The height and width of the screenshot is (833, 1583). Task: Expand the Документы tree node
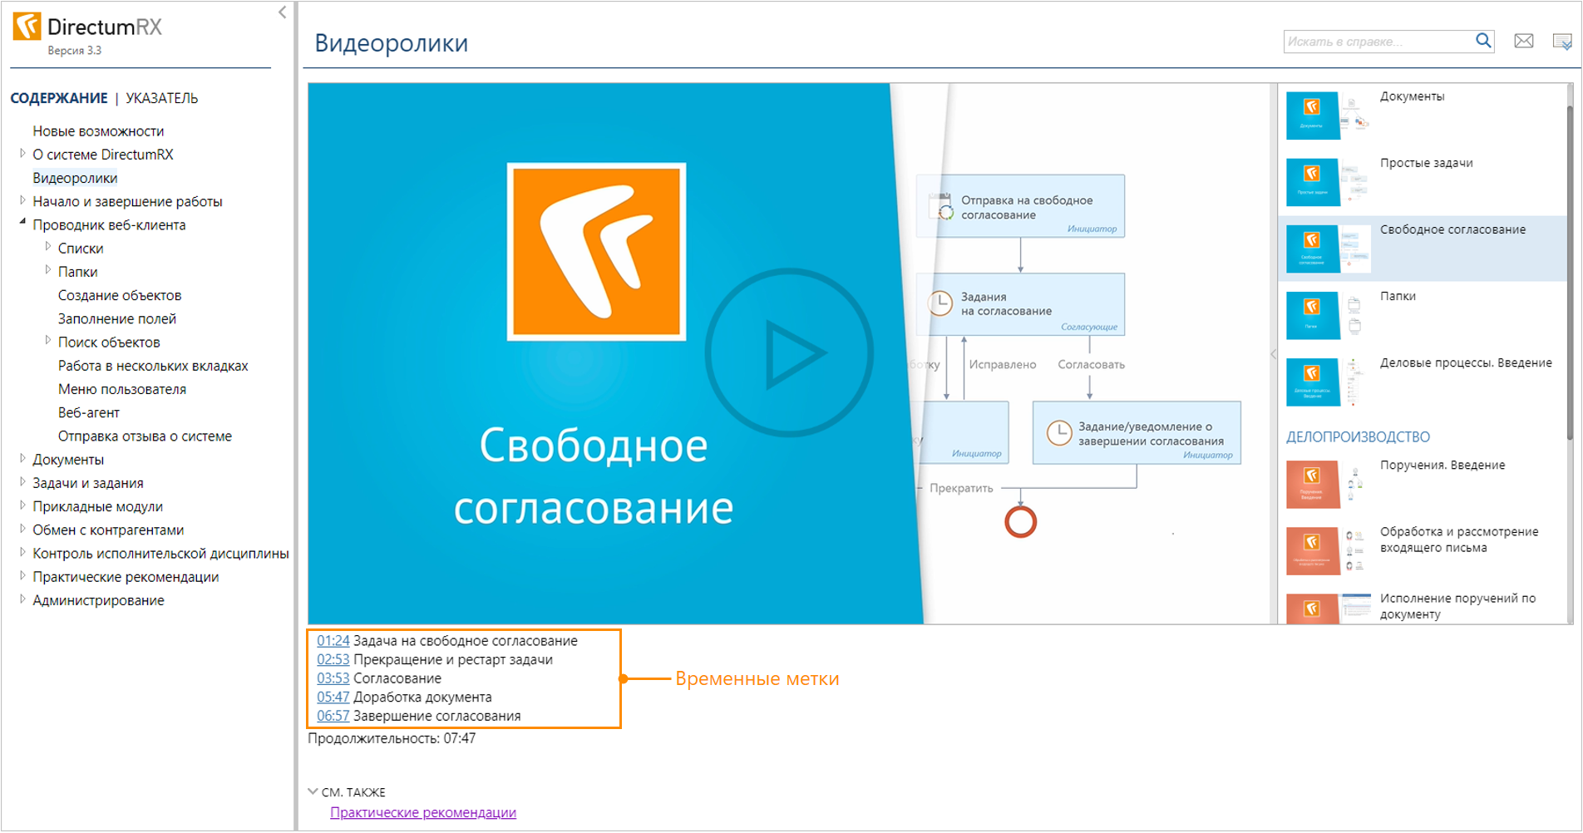(22, 459)
